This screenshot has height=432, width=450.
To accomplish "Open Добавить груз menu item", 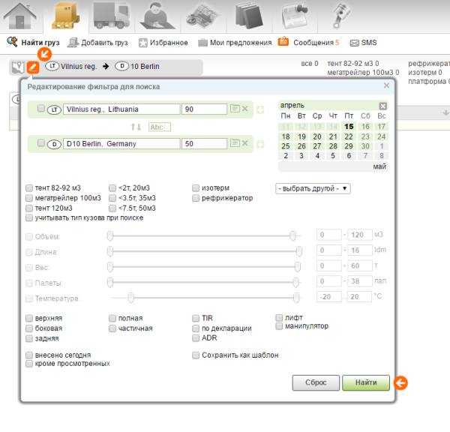I will pos(96,43).
